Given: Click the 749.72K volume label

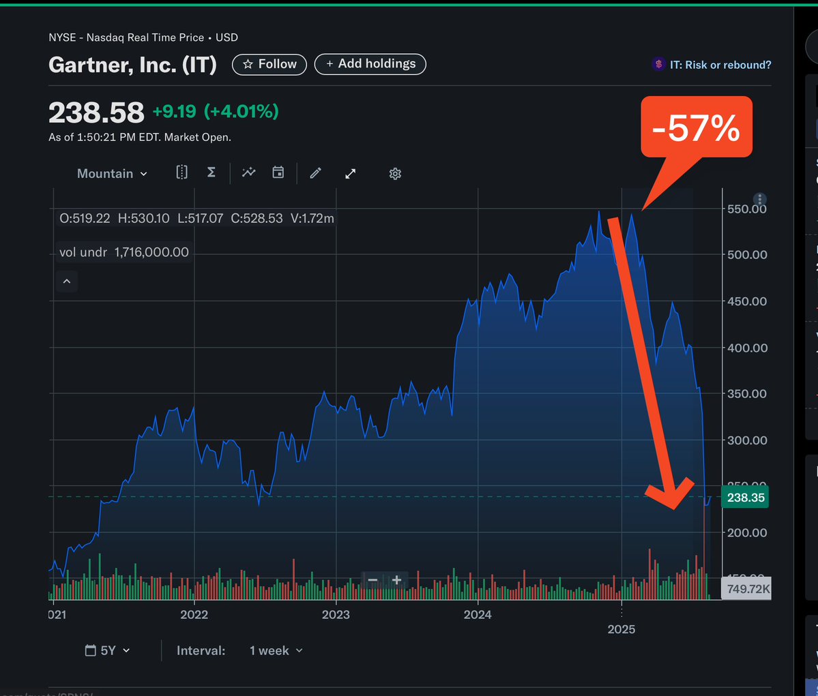Looking at the screenshot, I should pyautogui.click(x=746, y=588).
